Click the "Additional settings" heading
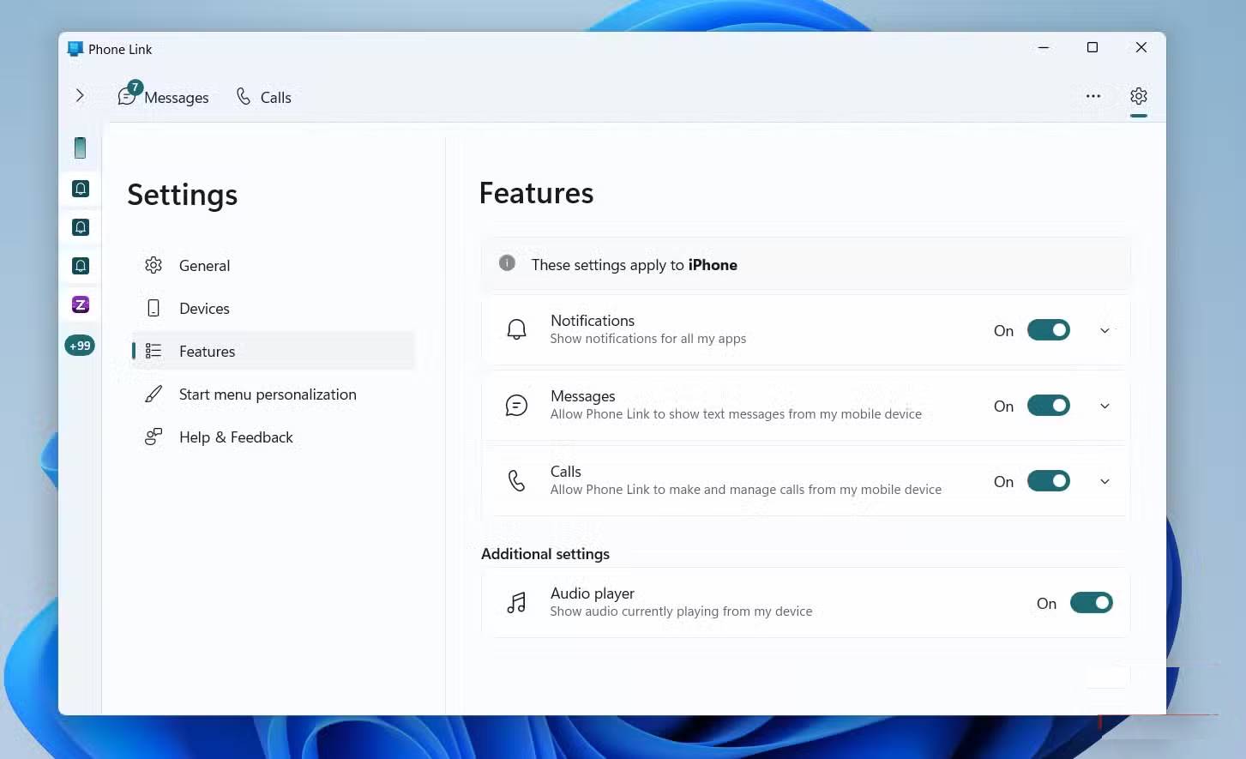 click(x=545, y=554)
